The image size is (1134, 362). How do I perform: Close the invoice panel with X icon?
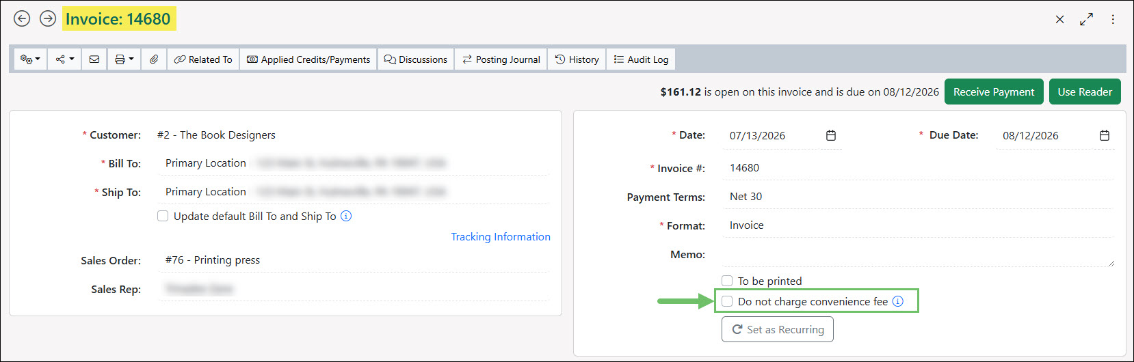[1059, 19]
